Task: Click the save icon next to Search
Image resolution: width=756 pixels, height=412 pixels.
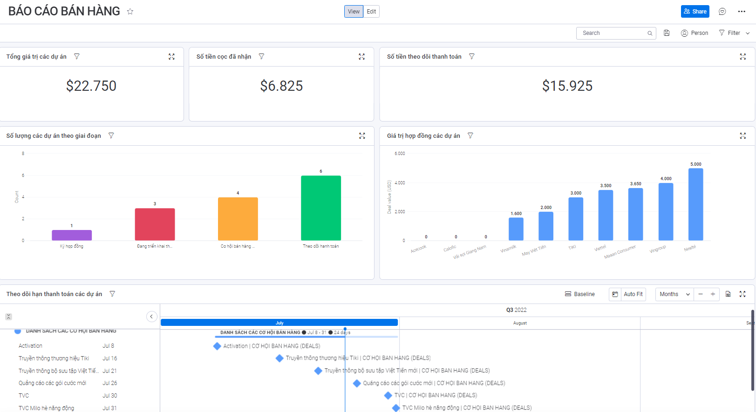Action: [667, 33]
